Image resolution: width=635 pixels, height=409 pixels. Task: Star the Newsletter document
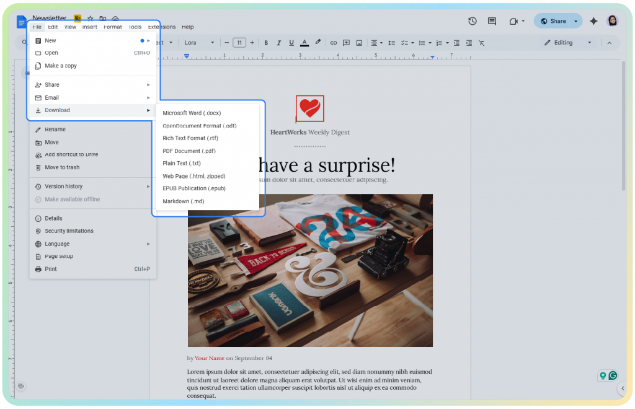[91, 19]
